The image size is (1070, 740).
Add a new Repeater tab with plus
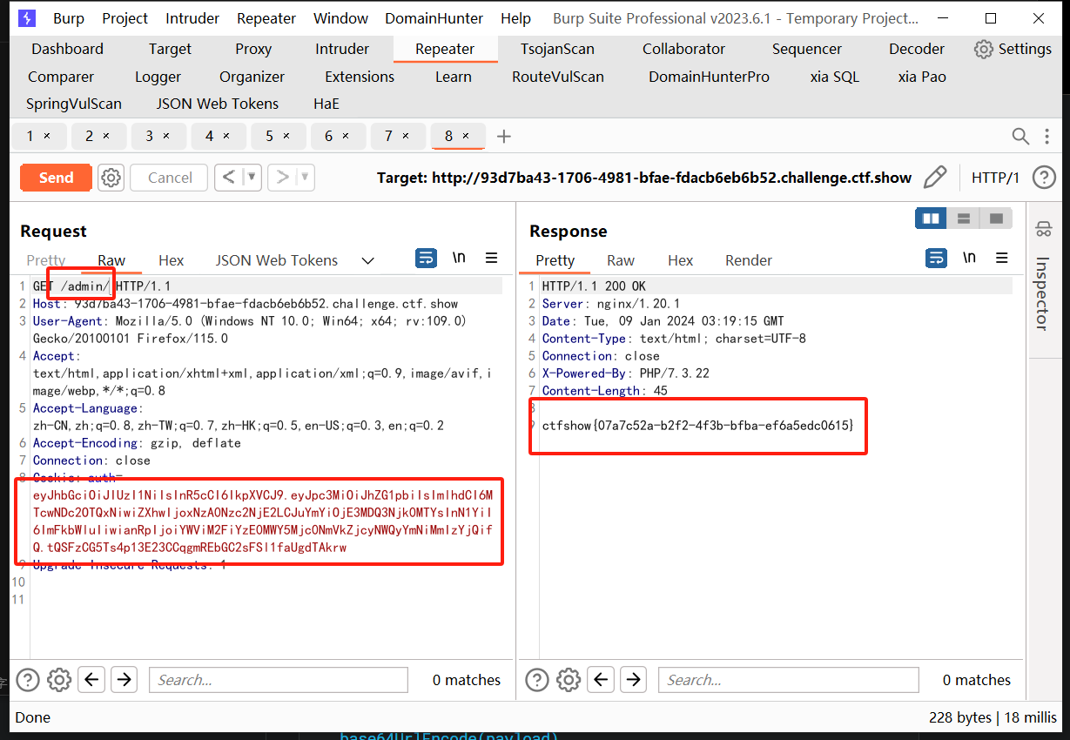(x=503, y=137)
